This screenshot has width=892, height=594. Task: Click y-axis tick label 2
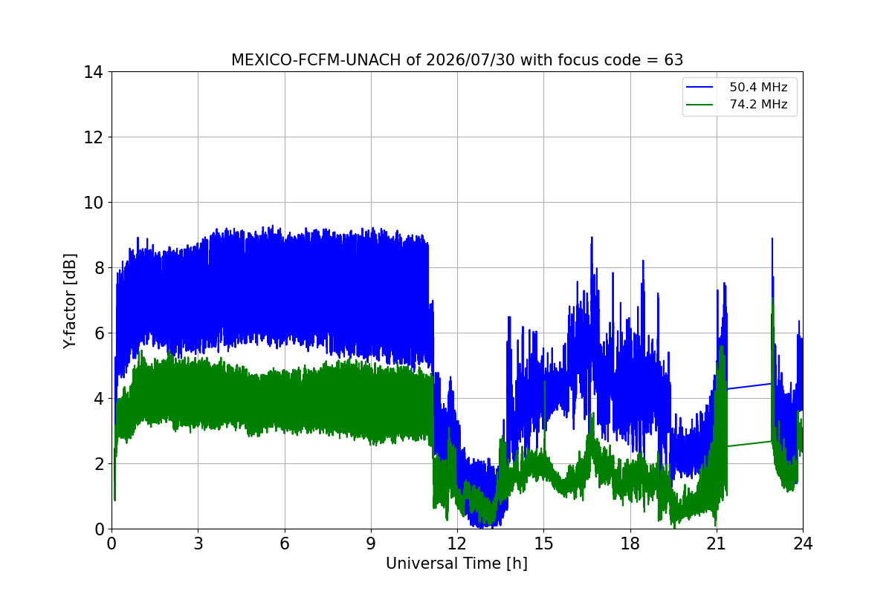(98, 464)
